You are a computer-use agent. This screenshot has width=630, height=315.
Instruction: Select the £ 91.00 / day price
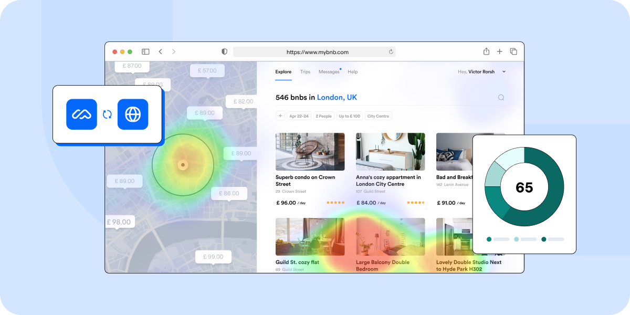click(451, 203)
